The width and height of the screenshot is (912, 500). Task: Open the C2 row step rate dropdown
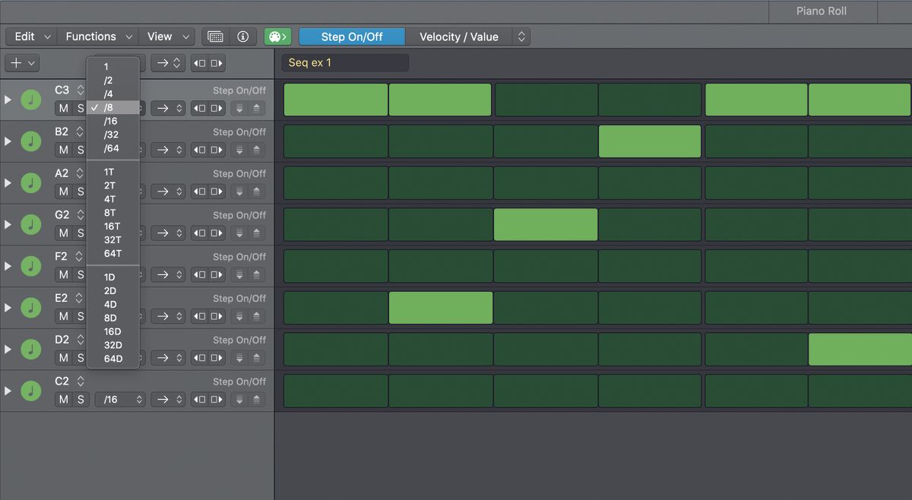pos(119,399)
